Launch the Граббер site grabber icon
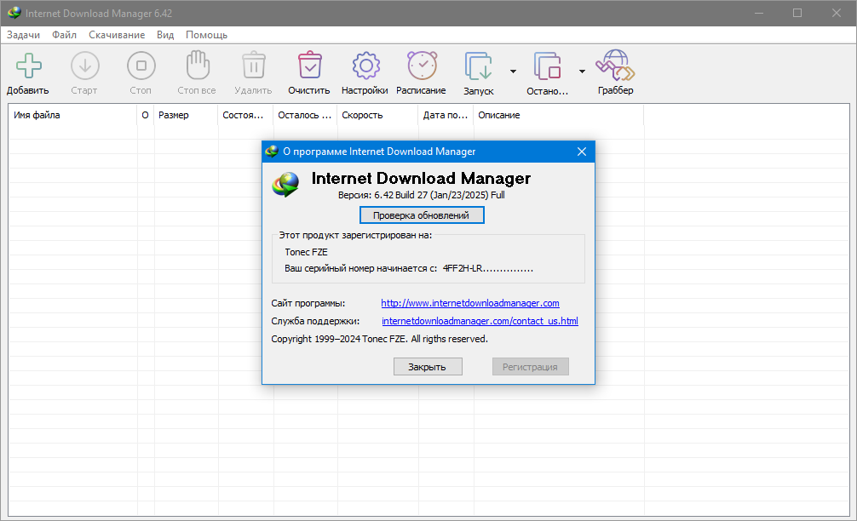 615,66
